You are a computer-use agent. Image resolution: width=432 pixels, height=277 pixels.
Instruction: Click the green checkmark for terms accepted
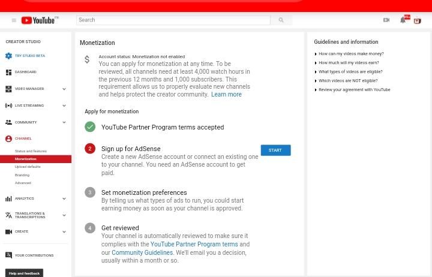90,127
